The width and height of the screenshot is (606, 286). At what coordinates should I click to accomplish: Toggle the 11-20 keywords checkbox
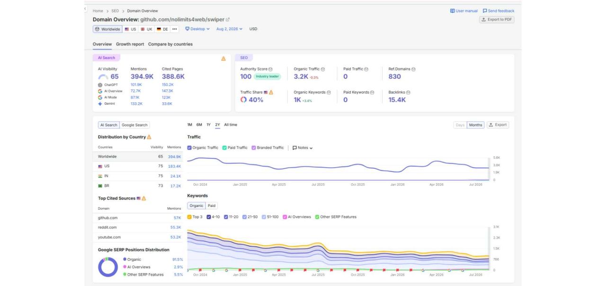click(226, 217)
